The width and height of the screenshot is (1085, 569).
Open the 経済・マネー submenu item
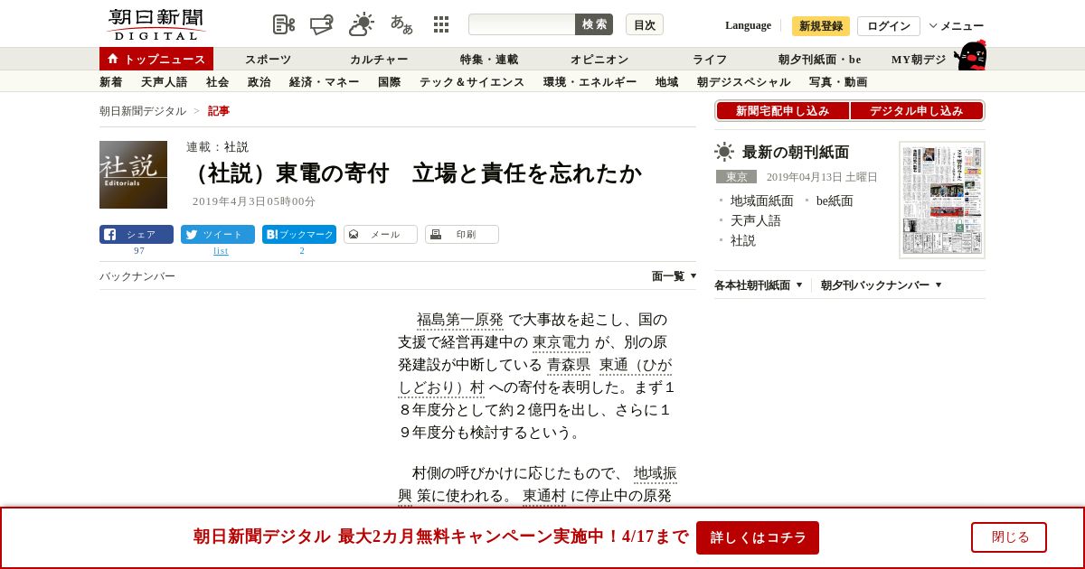[x=325, y=81]
